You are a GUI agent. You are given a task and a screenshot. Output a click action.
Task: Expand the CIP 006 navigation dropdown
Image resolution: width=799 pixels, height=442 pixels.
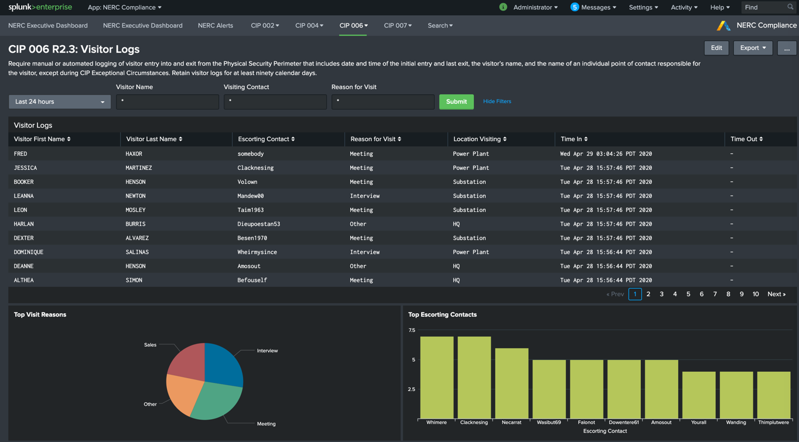353,25
